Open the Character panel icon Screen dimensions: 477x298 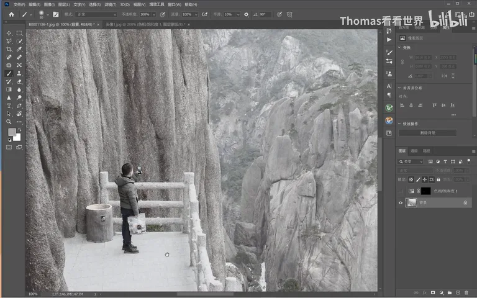389,86
